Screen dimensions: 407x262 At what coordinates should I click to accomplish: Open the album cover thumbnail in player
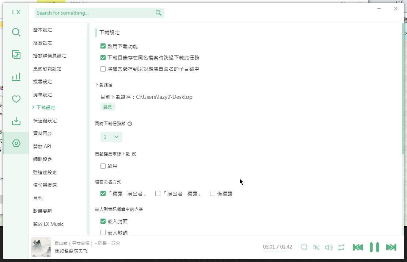coord(41,247)
